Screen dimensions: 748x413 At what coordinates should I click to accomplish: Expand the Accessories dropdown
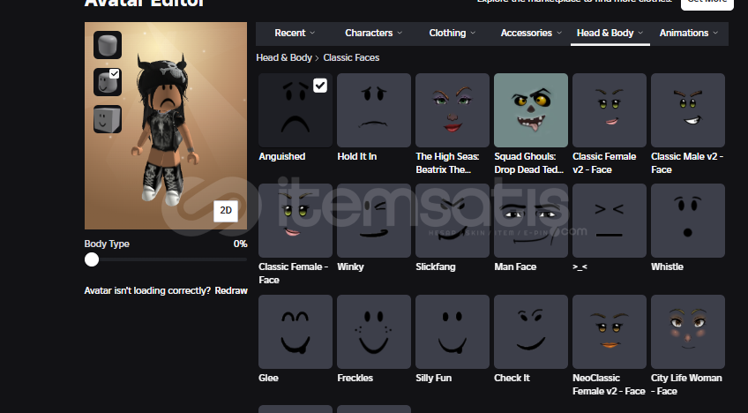531,33
